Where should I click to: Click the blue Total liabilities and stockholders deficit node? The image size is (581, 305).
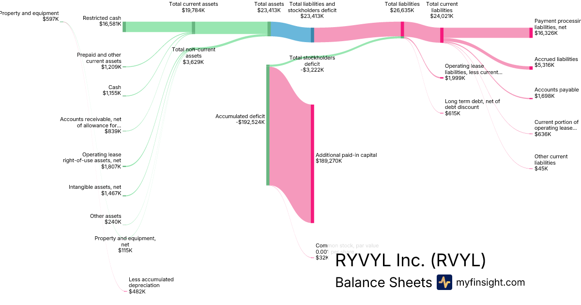pyautogui.click(x=312, y=35)
